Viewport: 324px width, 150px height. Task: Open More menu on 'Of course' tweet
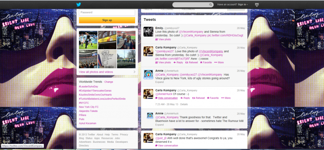pos(226,98)
